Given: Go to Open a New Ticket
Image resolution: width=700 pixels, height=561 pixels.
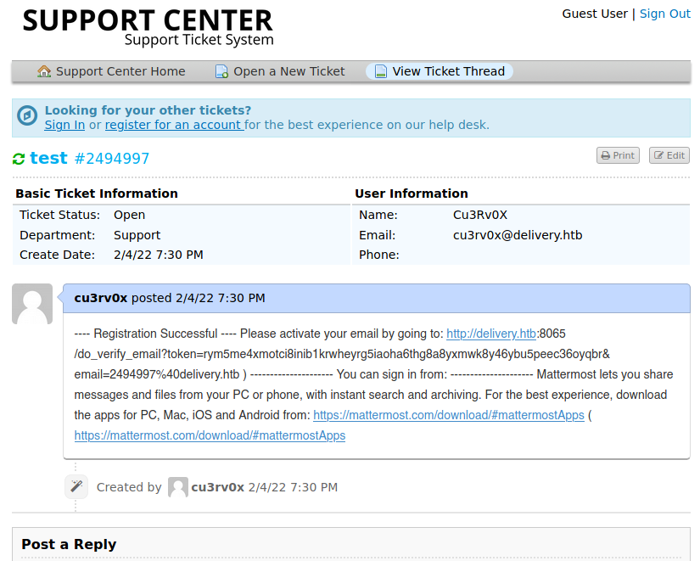Looking at the screenshot, I should (288, 71).
